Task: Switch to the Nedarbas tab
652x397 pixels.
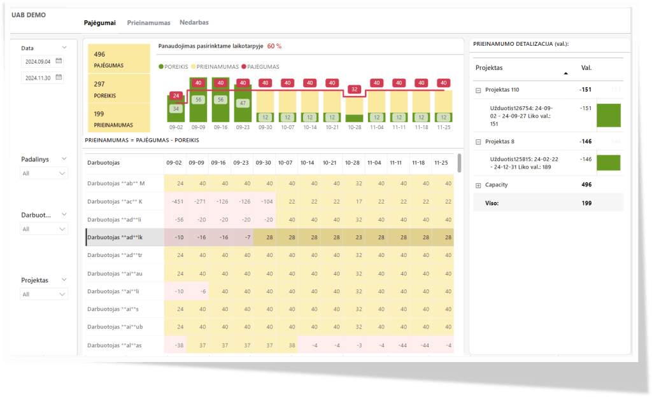Action: (x=194, y=23)
